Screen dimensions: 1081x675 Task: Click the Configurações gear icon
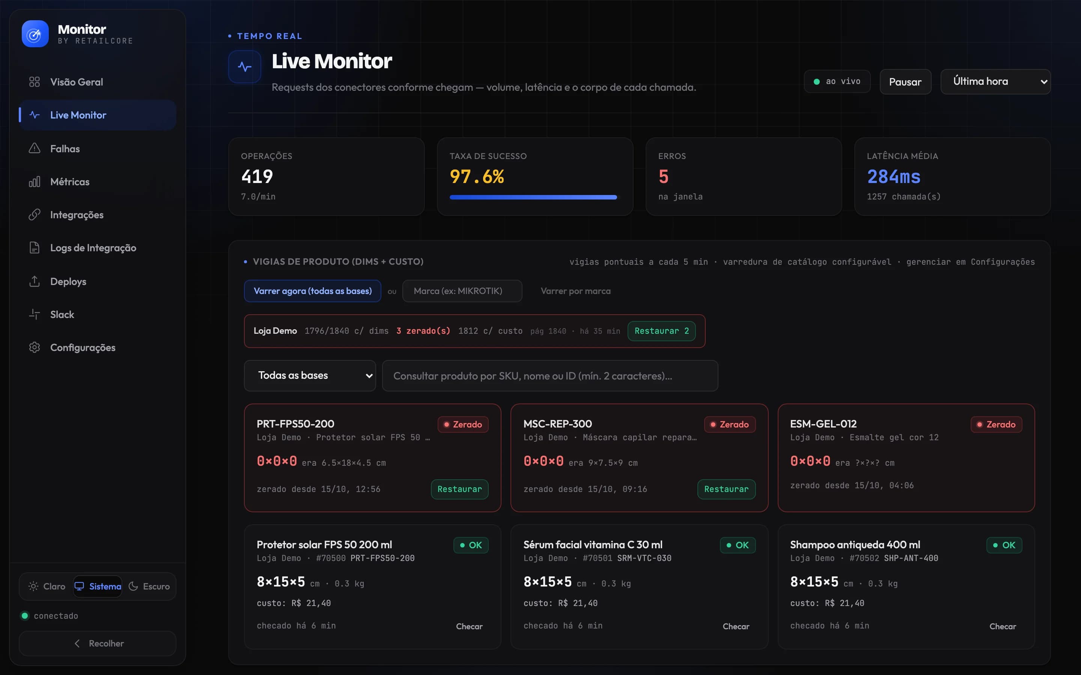[35, 347]
